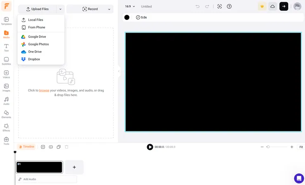Choose Google Drive from upload menu
The width and height of the screenshot is (305, 185).
point(37,37)
